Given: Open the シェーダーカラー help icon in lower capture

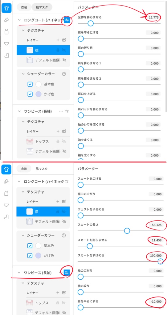Looking at the screenshot, I should pyautogui.click(x=64, y=235).
